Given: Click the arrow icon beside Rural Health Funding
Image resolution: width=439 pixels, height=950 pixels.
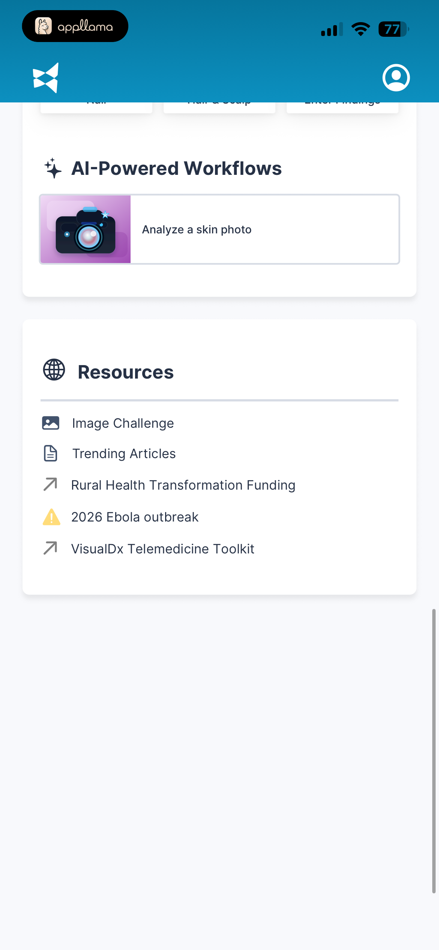Looking at the screenshot, I should tap(50, 484).
